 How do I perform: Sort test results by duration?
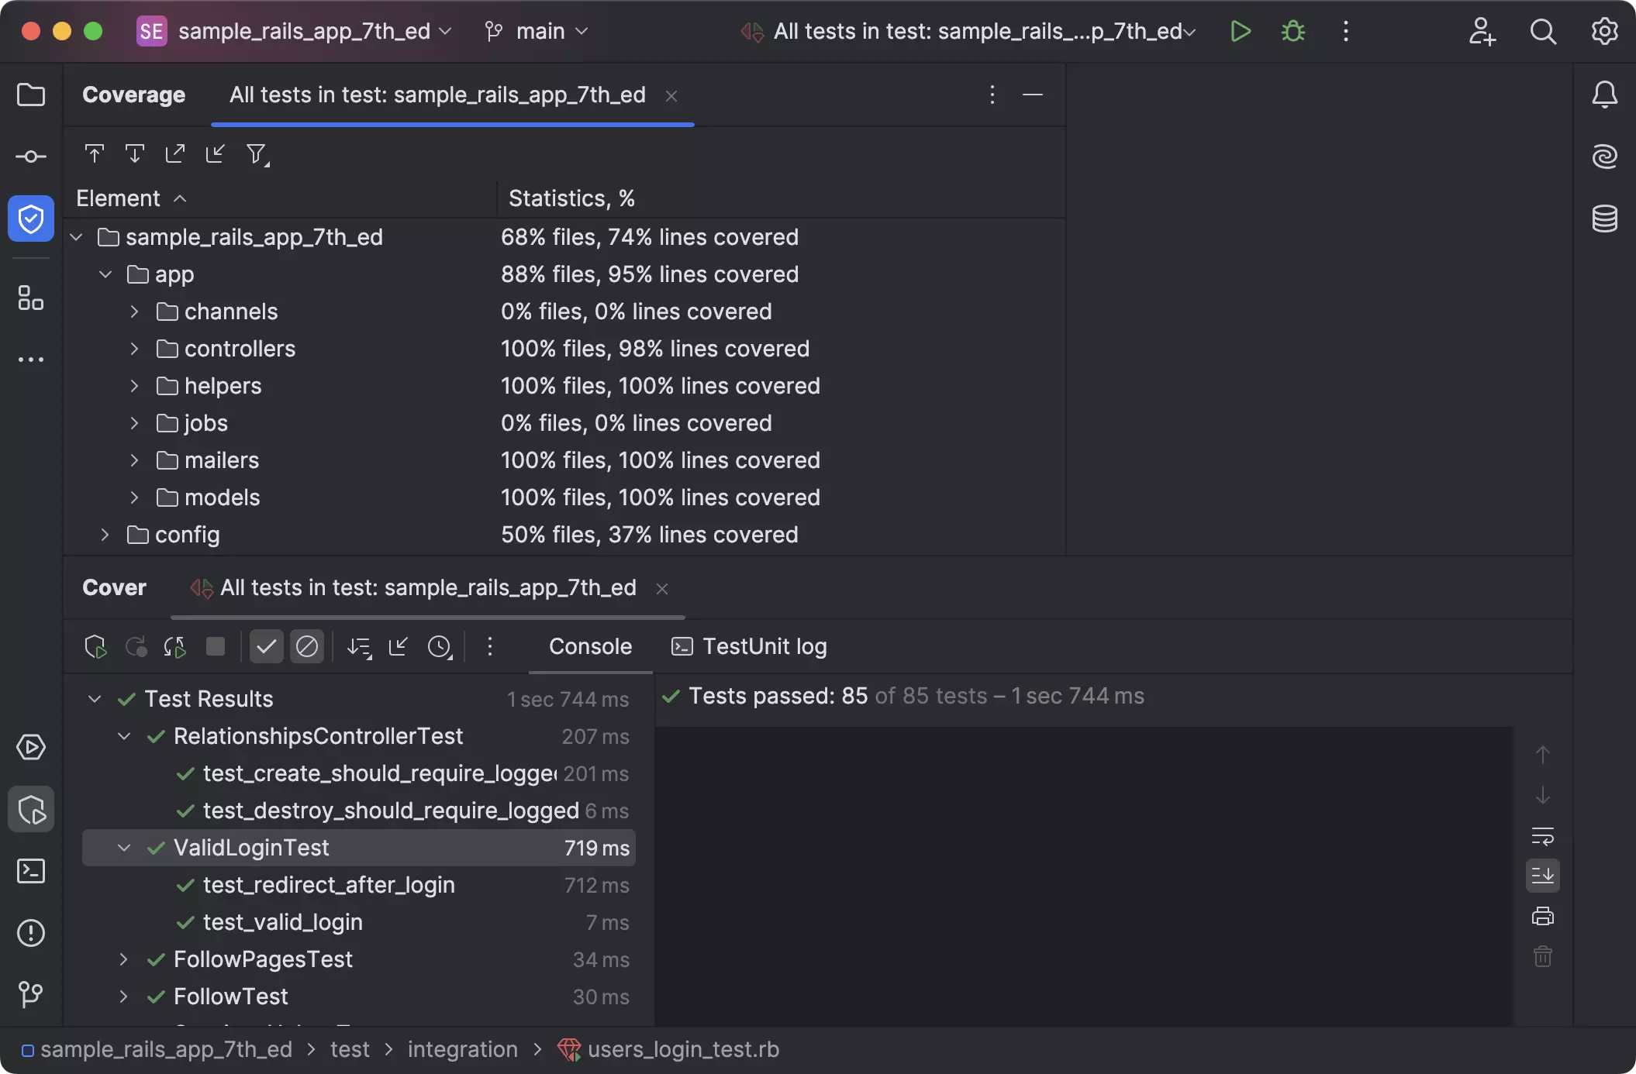coord(359,646)
